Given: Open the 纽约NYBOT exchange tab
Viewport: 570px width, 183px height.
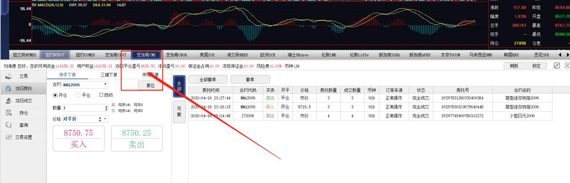Looking at the screenshot, I should 55,55.
